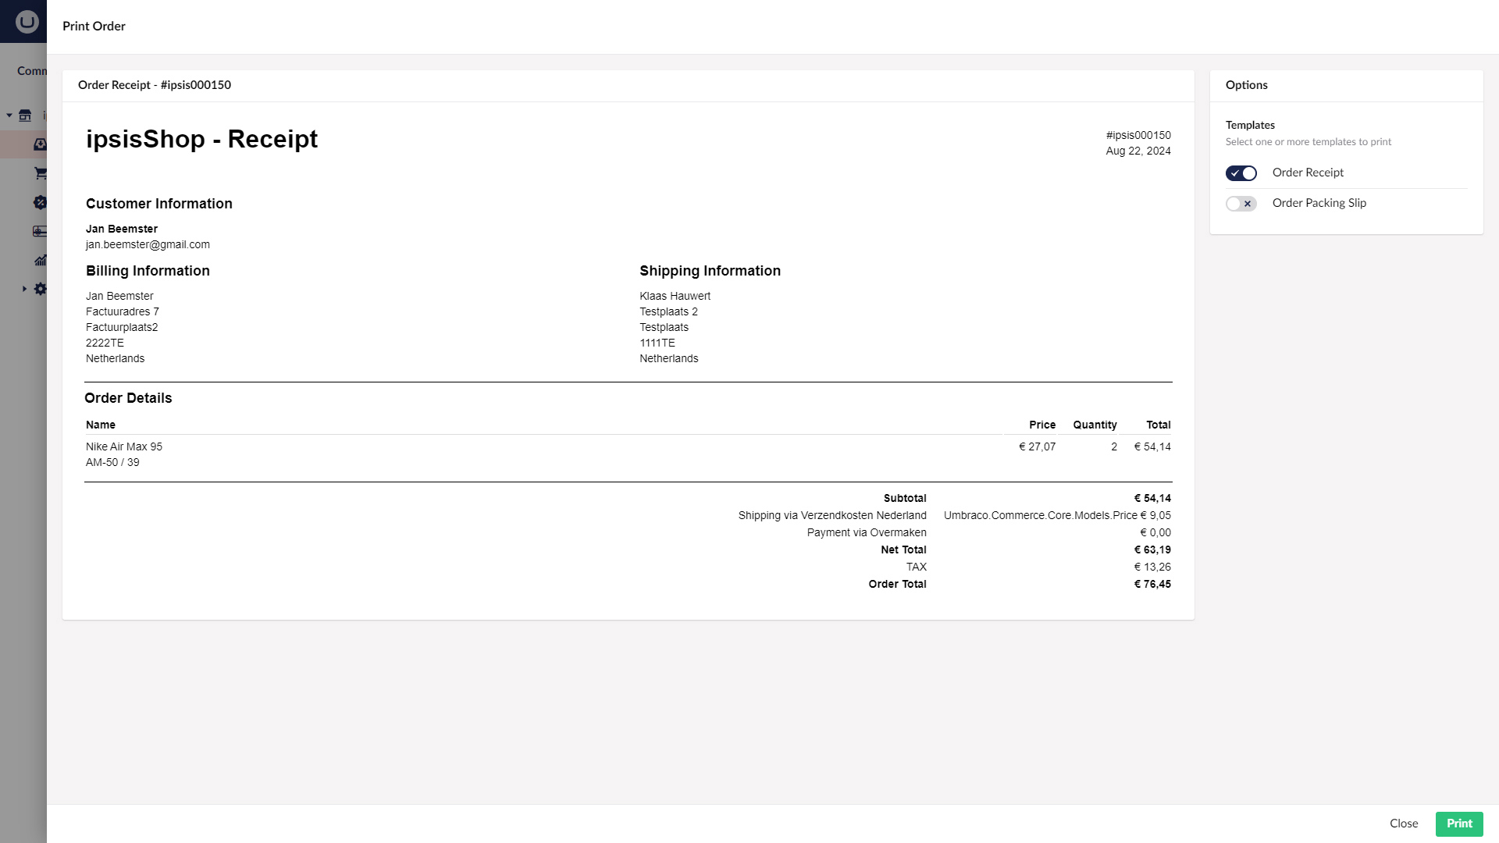Select the Carts shopping cart icon
The width and height of the screenshot is (1499, 843).
(40, 173)
